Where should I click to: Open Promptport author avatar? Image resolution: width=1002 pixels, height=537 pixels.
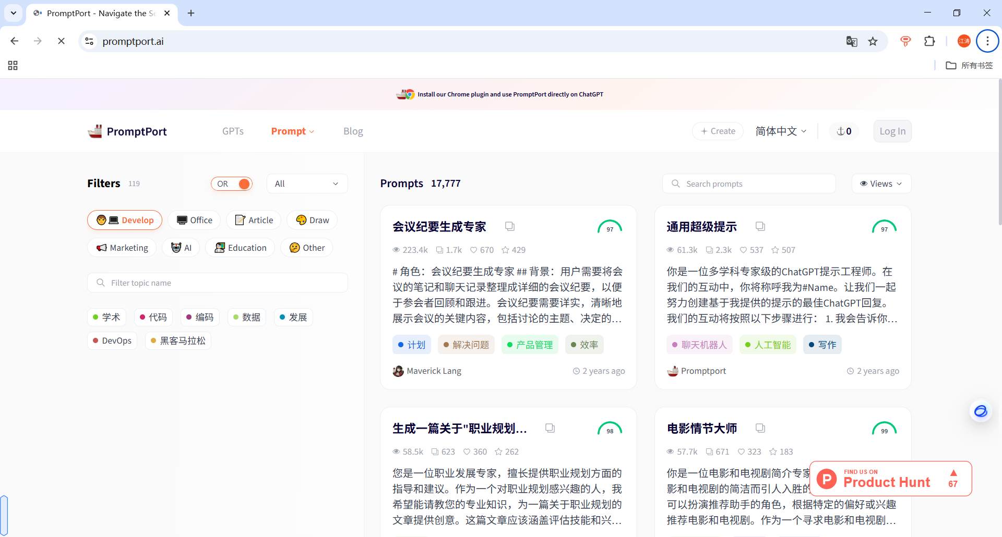[673, 371]
